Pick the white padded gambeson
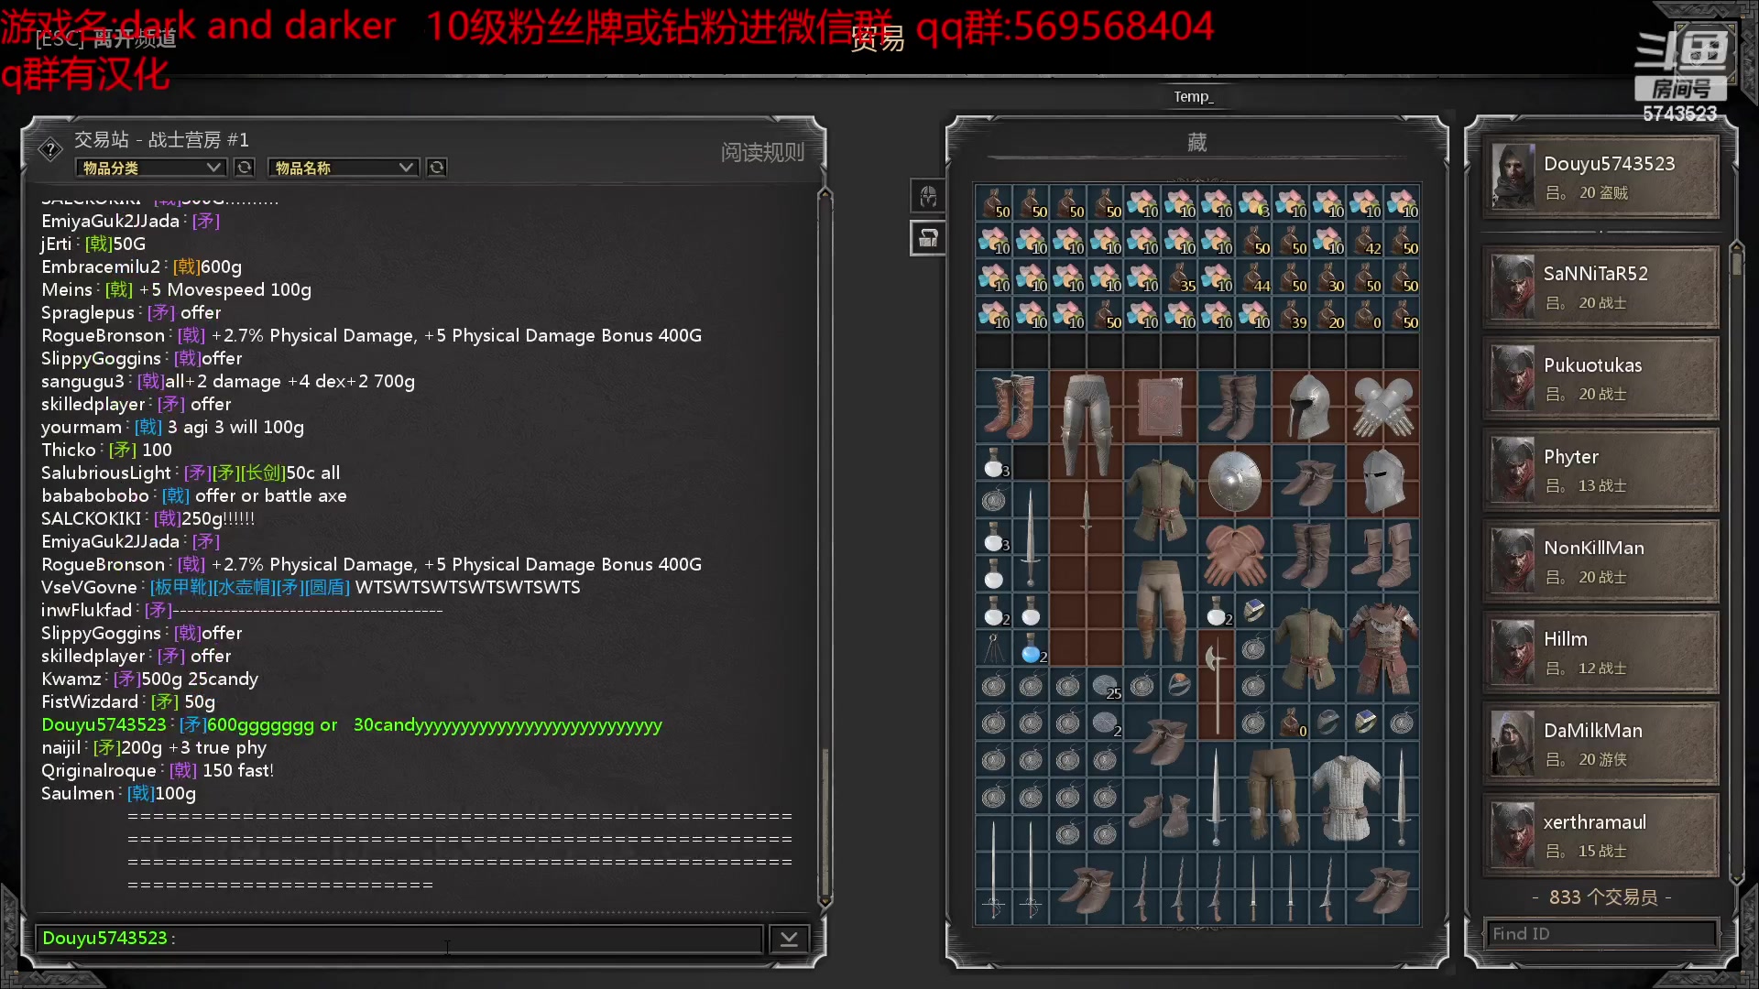Image resolution: width=1759 pixels, height=989 pixels. [1345, 797]
